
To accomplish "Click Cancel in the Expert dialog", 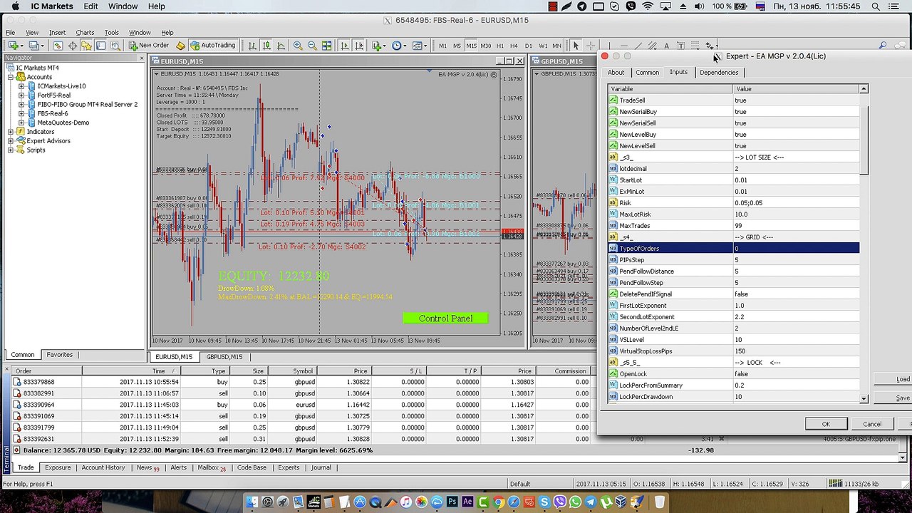I will pos(872,424).
